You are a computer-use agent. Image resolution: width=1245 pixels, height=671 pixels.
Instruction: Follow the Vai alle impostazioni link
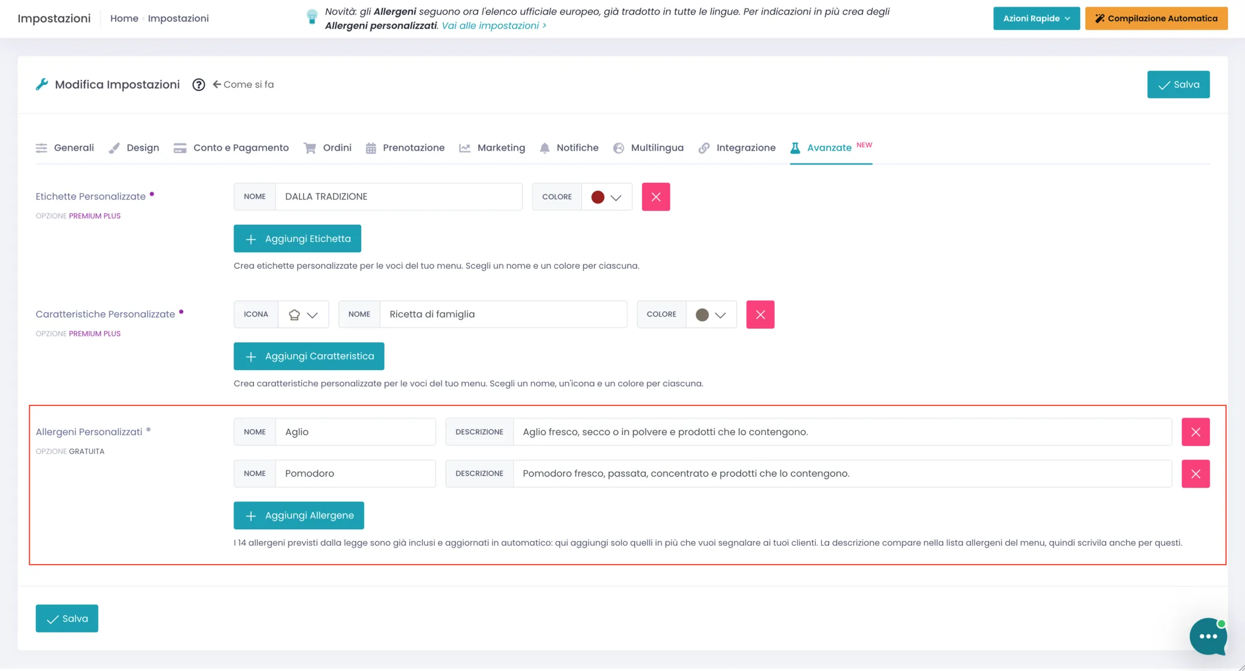494,26
